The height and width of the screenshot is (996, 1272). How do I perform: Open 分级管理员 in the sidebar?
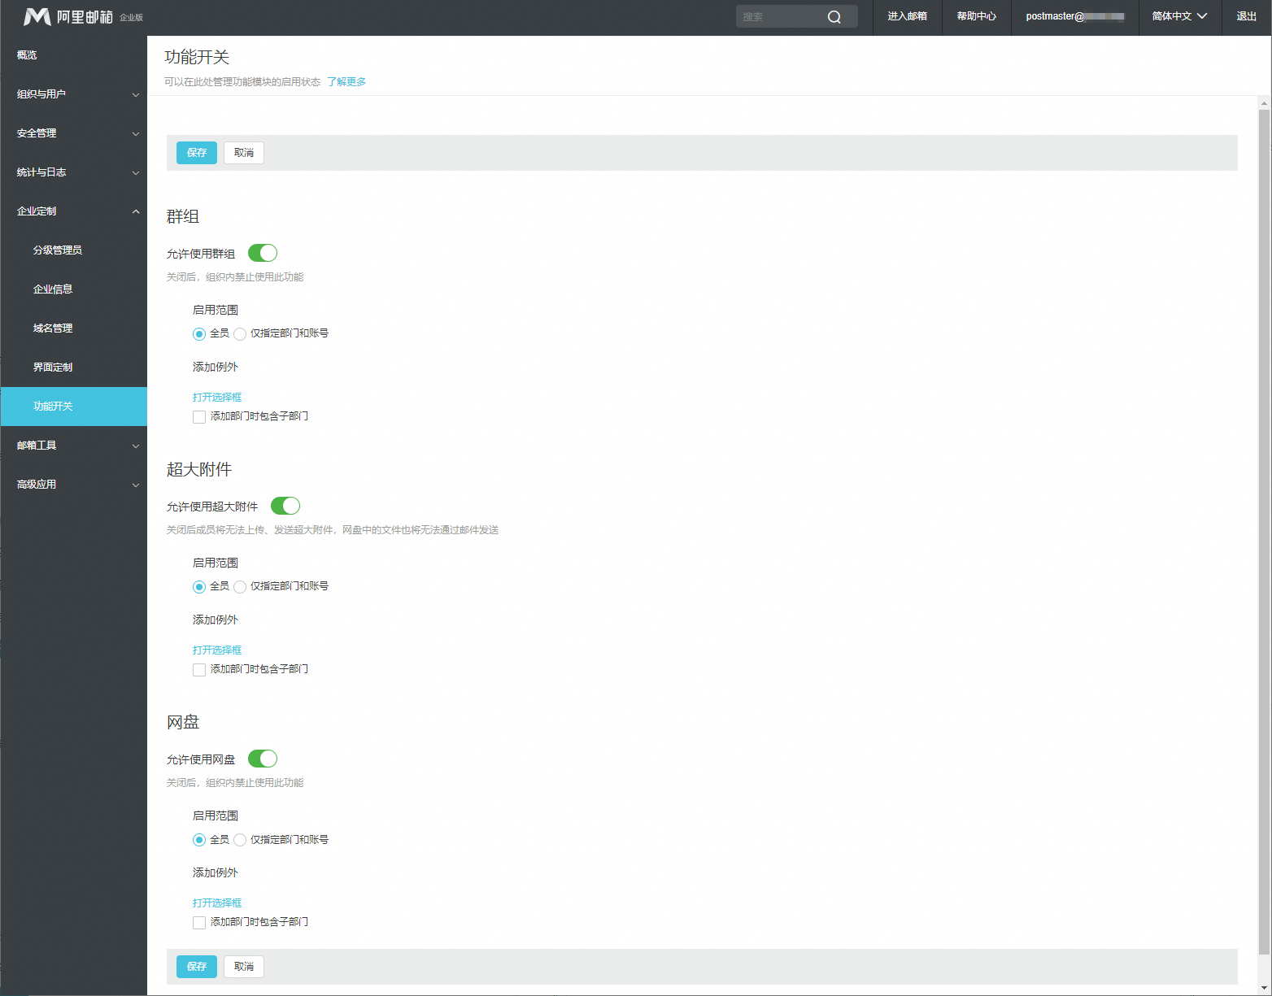point(57,250)
